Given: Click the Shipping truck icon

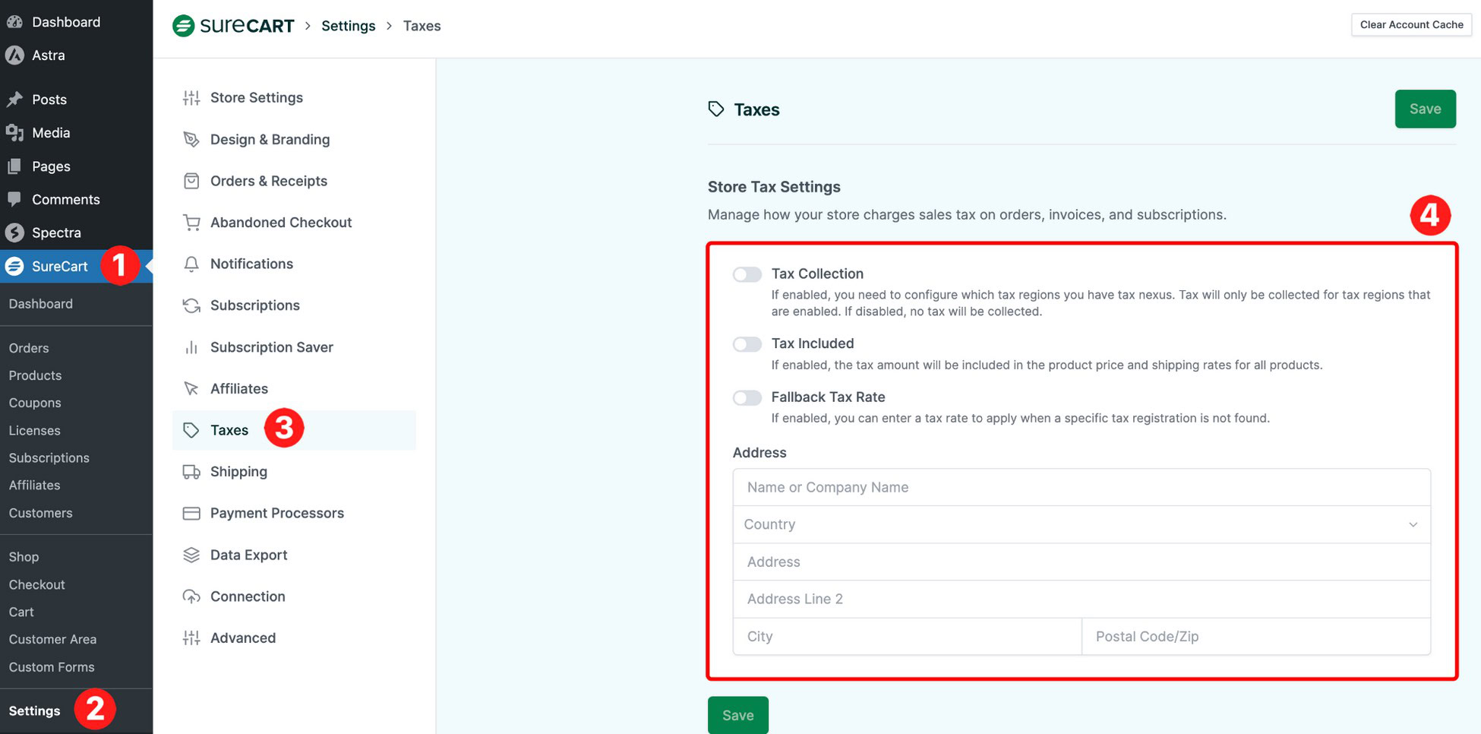Looking at the screenshot, I should pos(191,472).
